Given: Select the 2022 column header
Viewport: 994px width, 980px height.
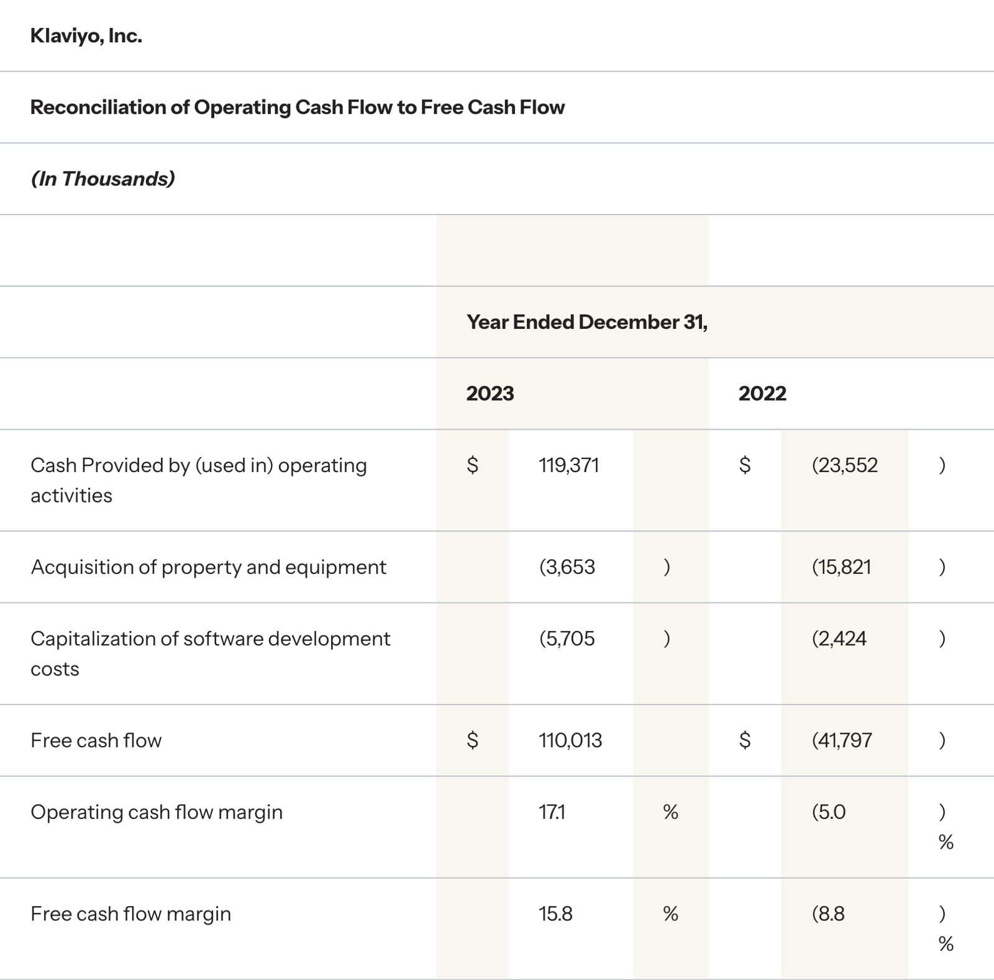Looking at the screenshot, I should (762, 394).
